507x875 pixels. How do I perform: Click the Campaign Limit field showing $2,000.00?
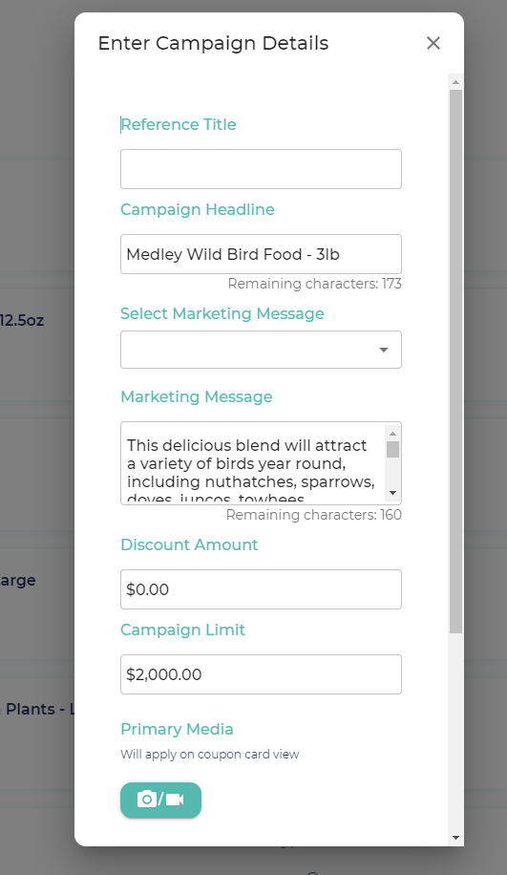point(261,674)
